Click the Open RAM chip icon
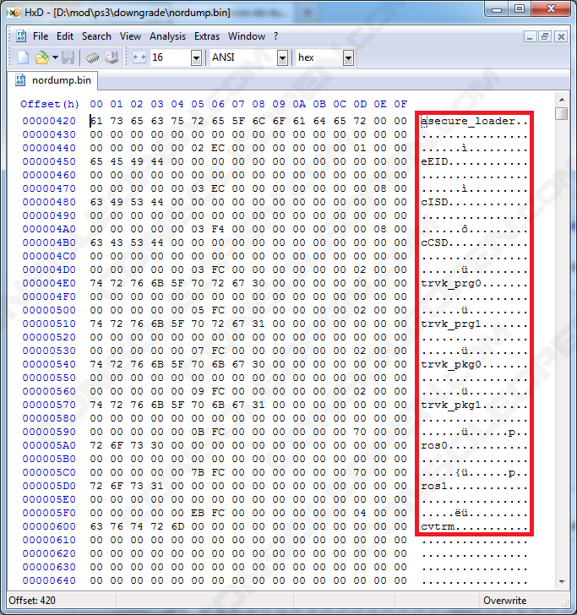The image size is (577, 615). [x=93, y=57]
